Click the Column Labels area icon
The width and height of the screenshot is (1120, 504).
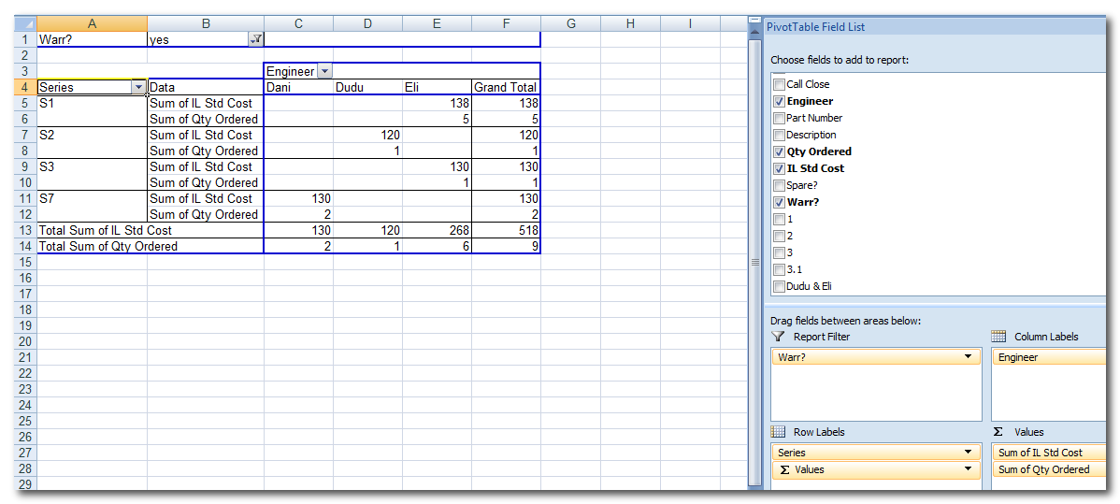click(998, 337)
